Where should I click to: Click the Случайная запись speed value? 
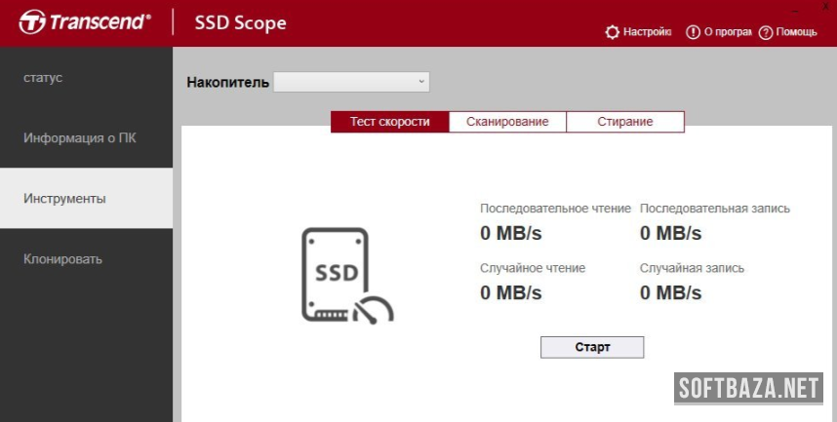(x=670, y=292)
